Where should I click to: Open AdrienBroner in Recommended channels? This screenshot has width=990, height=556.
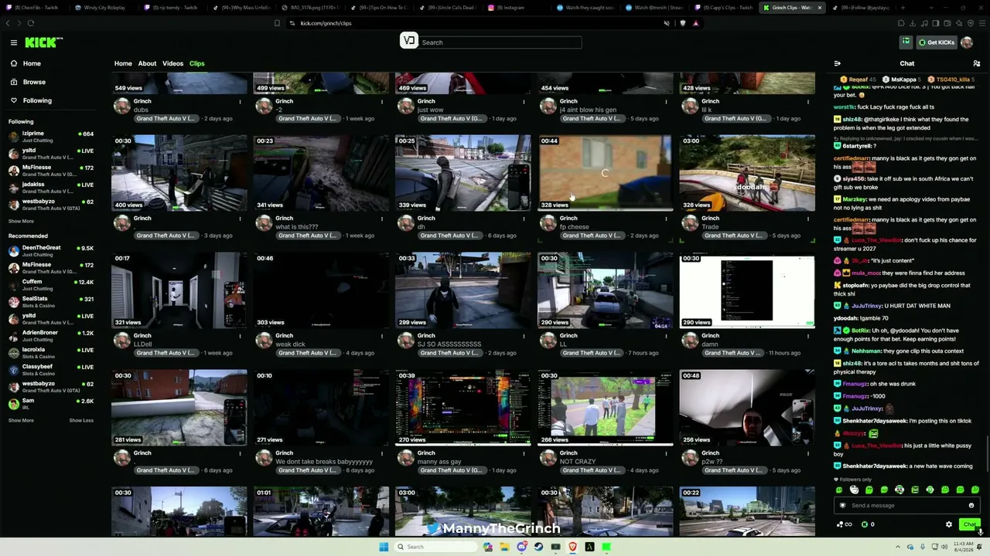click(51, 336)
